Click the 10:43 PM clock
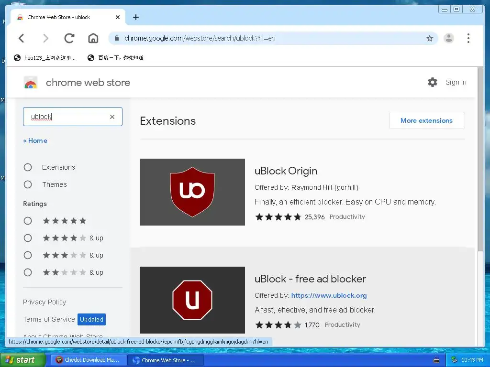This screenshot has height=367, width=490. click(472, 360)
